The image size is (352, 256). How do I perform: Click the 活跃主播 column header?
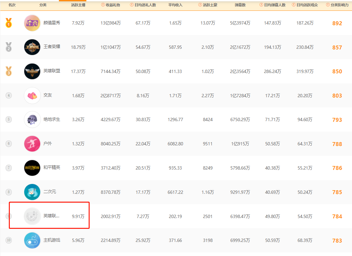(x=78, y=5)
